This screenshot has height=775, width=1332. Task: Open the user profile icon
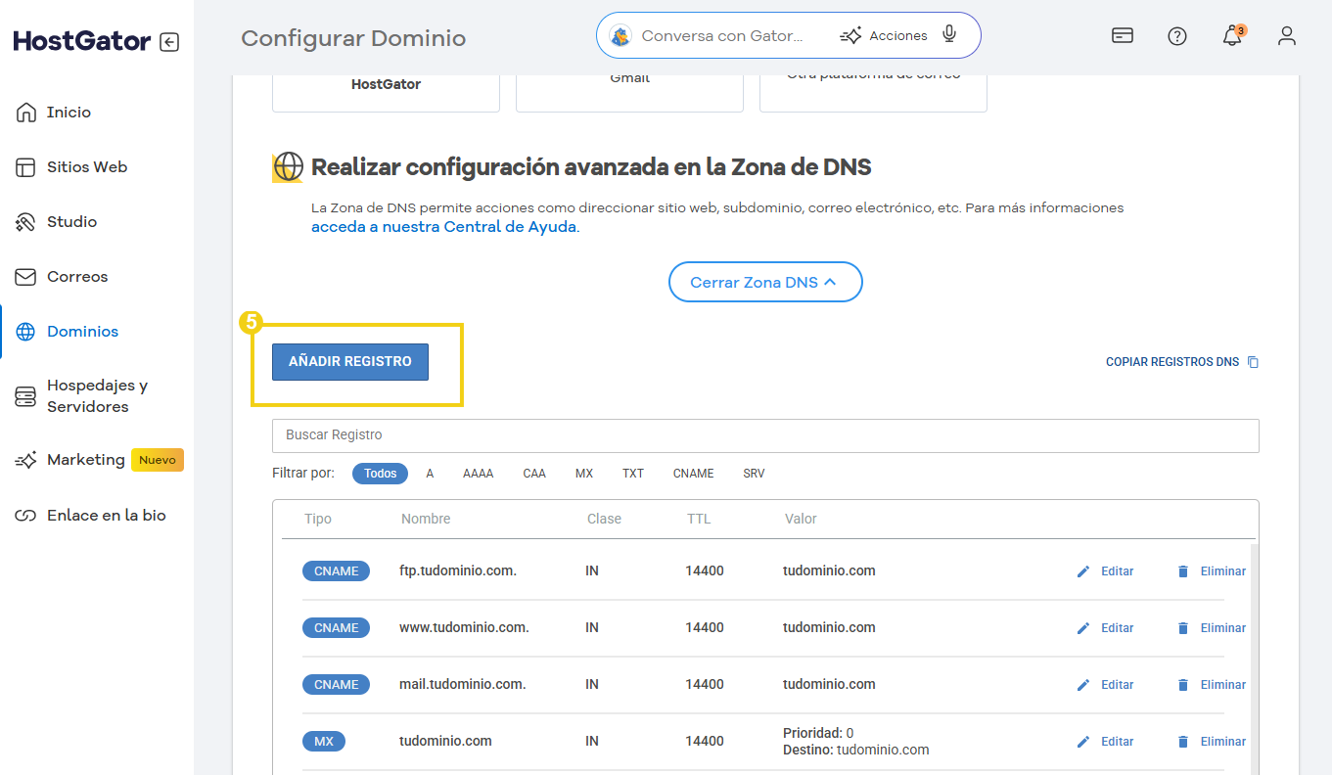(1287, 35)
